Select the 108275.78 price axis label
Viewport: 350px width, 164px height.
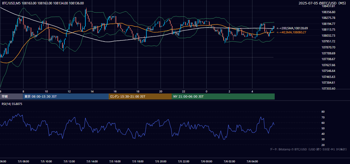coord(328,18)
